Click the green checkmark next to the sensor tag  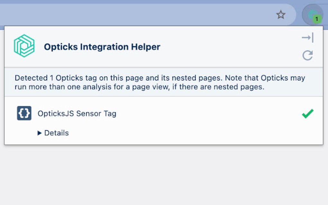coord(308,113)
